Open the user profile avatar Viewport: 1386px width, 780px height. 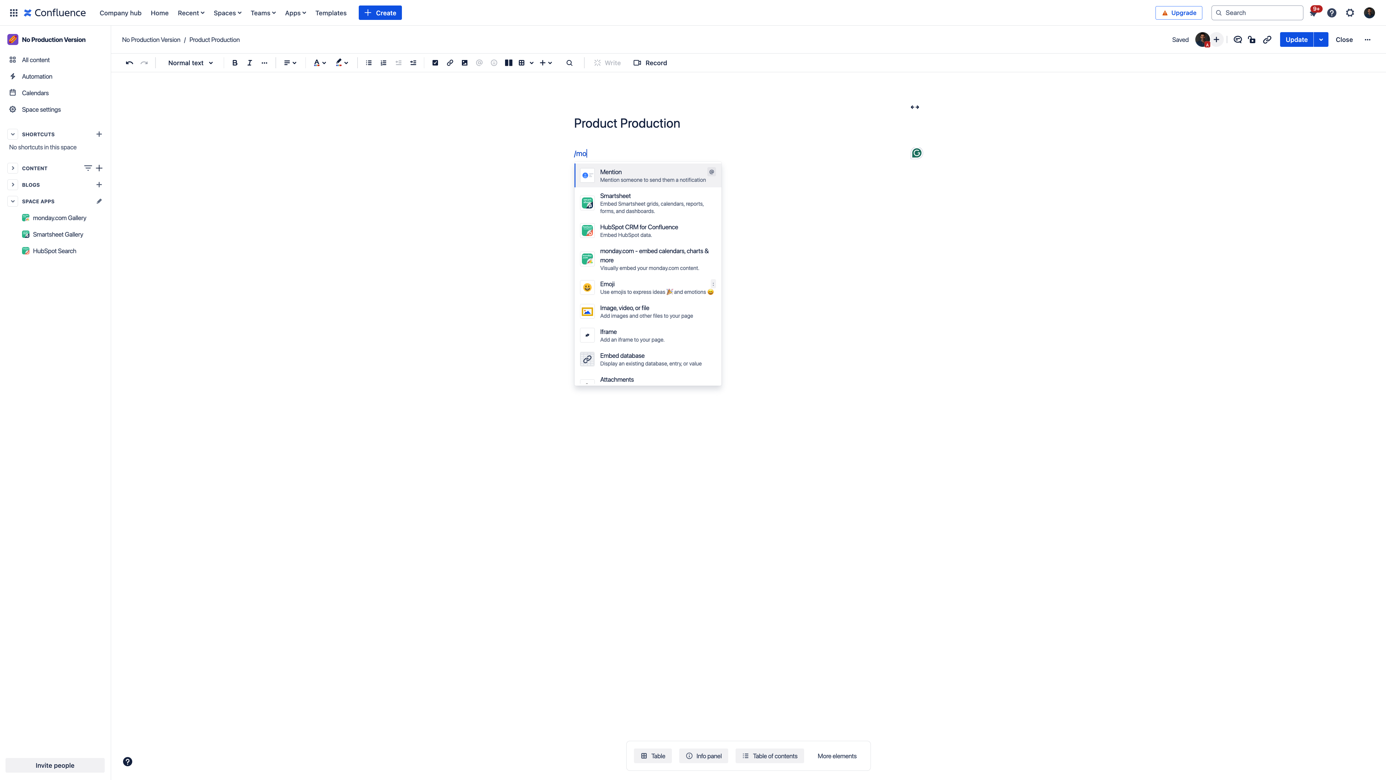(1369, 13)
